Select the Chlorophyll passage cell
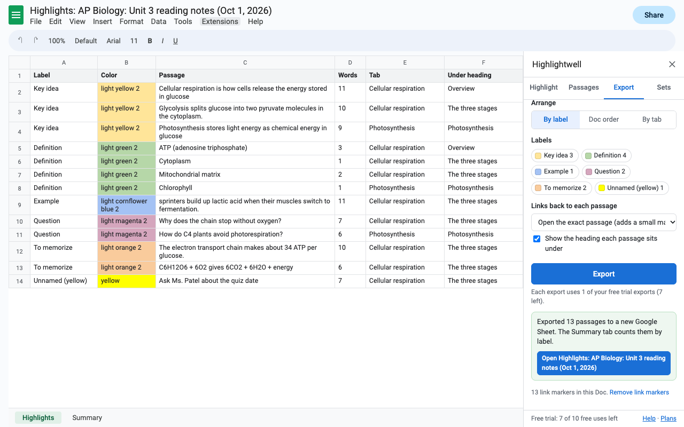 pos(245,188)
